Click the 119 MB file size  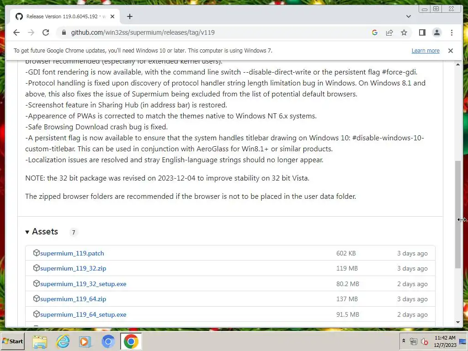347,268
